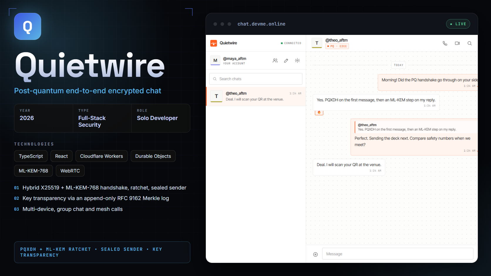The width and height of the screenshot is (491, 276).
Task: Open search in conversation header
Action: click(470, 43)
